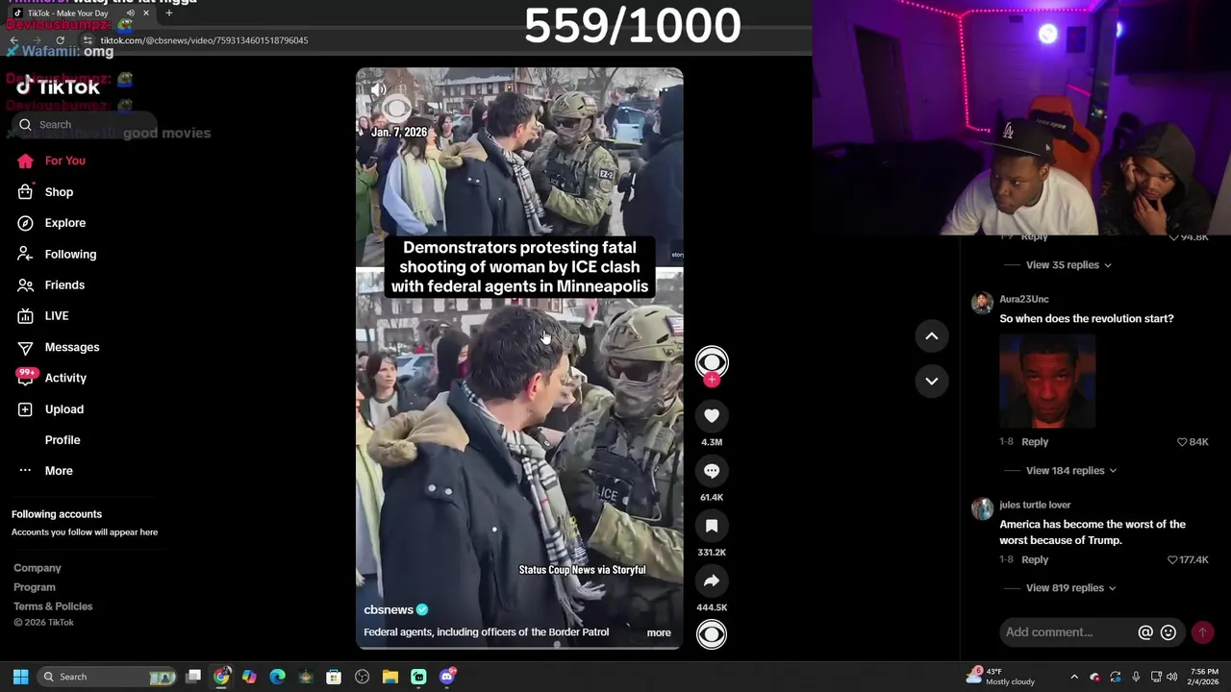Follow cbsnews with the red plus badge
Image resolution: width=1231 pixels, height=692 pixels.
[712, 380]
